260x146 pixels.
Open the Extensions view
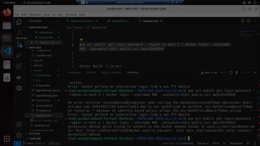tap(19, 66)
